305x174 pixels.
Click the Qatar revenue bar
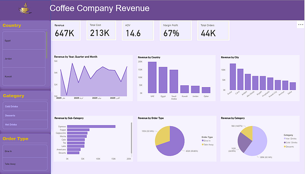tap(206, 90)
